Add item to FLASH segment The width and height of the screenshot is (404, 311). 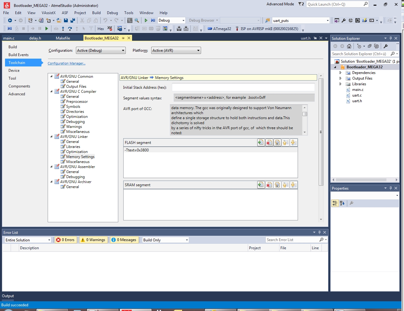[261, 143]
